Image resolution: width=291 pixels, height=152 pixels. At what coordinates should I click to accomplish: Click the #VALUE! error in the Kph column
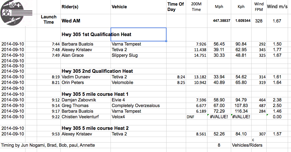point(241,117)
